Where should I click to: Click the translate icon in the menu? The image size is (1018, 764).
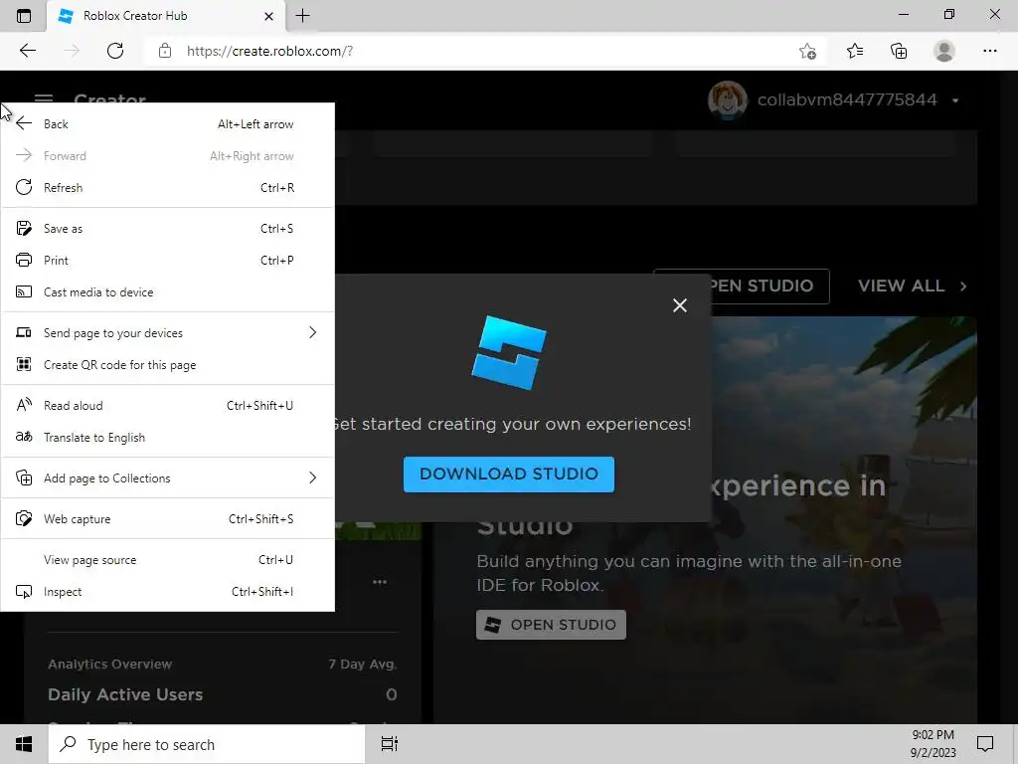click(24, 437)
